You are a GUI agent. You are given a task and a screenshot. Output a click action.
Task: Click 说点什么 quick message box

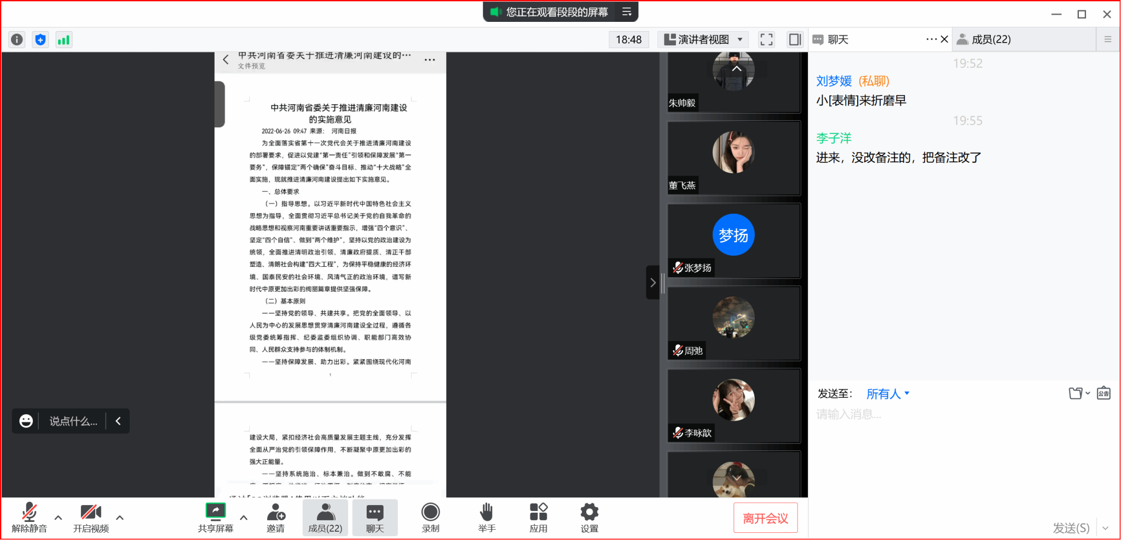point(73,421)
